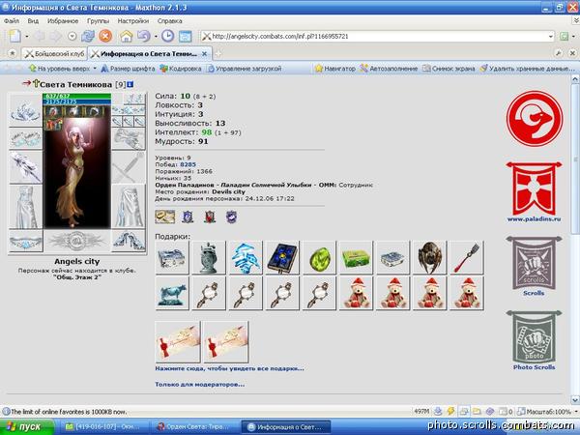The height and width of the screenshot is (435, 580).
Task: Click the spider gift icon
Action: point(429,257)
